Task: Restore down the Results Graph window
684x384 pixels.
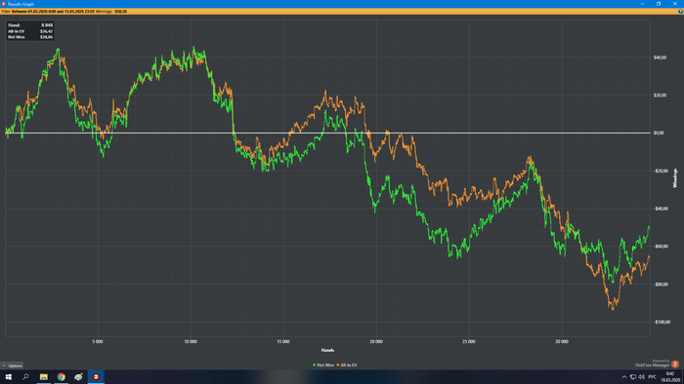Action: click(x=659, y=4)
